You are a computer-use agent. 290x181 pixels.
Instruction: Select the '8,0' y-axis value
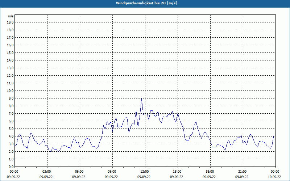click(x=11, y=106)
